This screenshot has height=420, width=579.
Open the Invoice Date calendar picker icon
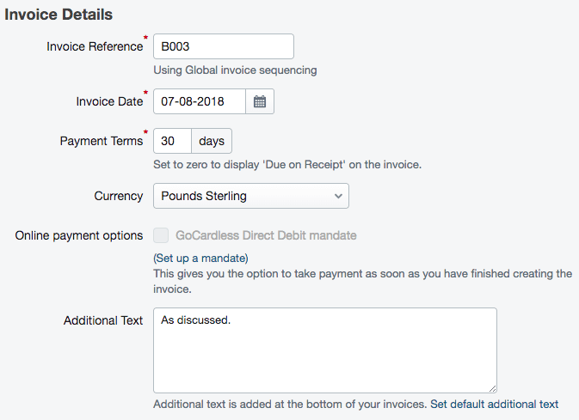click(x=260, y=101)
